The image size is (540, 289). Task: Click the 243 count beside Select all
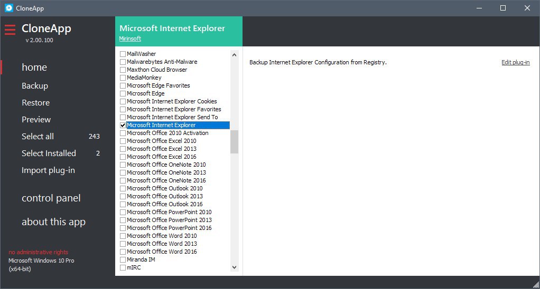click(94, 137)
